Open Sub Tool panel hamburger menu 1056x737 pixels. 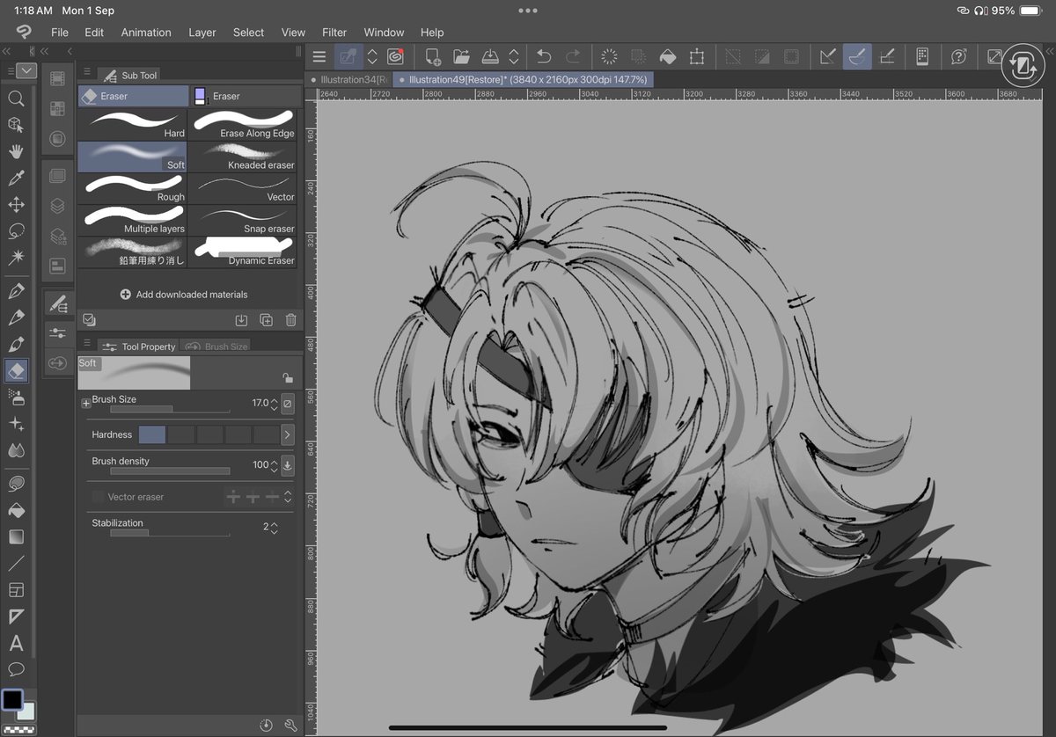tap(87, 72)
